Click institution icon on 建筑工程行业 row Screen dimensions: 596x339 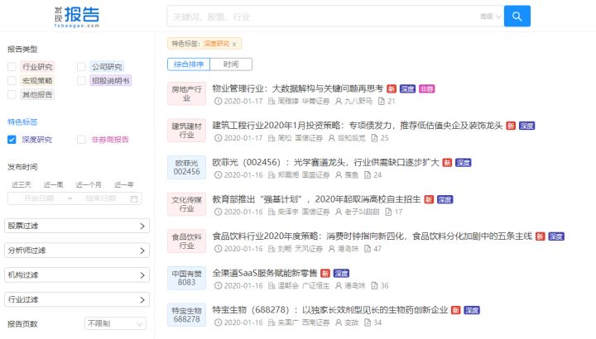[272, 138]
